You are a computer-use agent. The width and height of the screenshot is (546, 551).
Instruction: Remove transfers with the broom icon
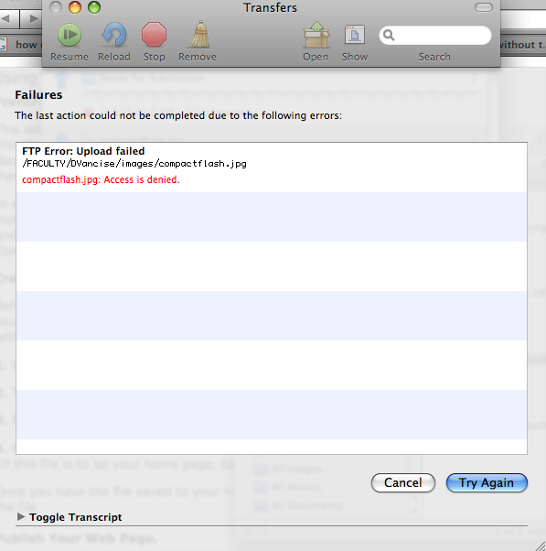coord(199,35)
